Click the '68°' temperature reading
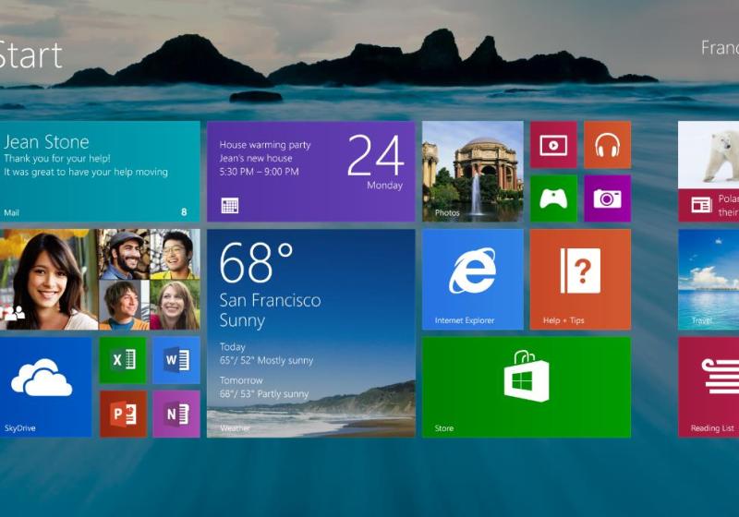 (x=256, y=263)
